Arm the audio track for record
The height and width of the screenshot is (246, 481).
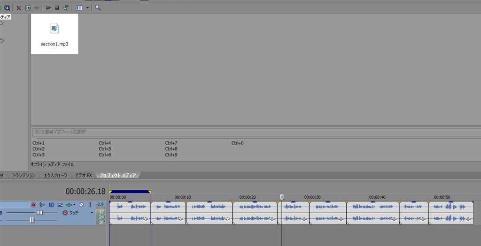33,205
